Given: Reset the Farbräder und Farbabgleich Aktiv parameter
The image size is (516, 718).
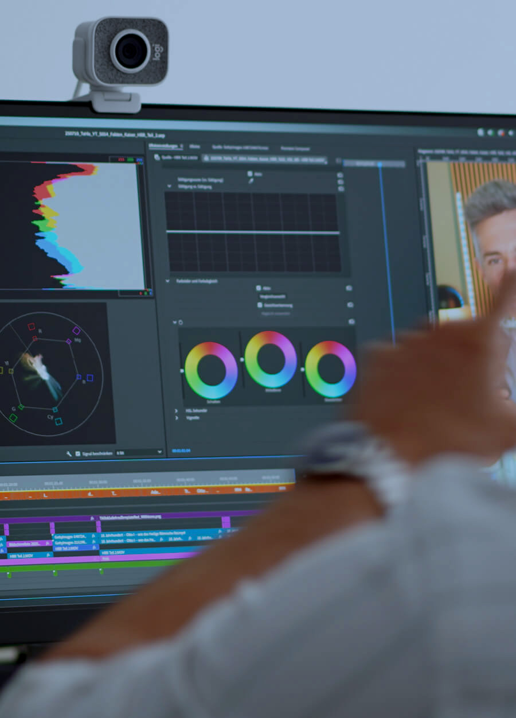Looking at the screenshot, I should pos(349,288).
